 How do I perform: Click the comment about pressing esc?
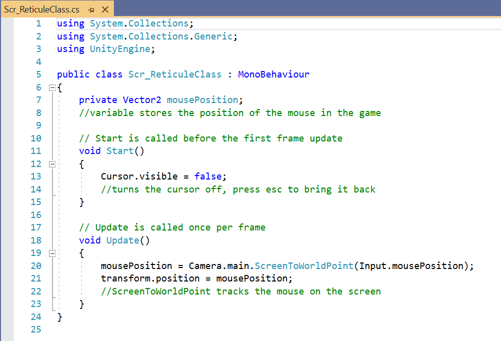coord(238,189)
